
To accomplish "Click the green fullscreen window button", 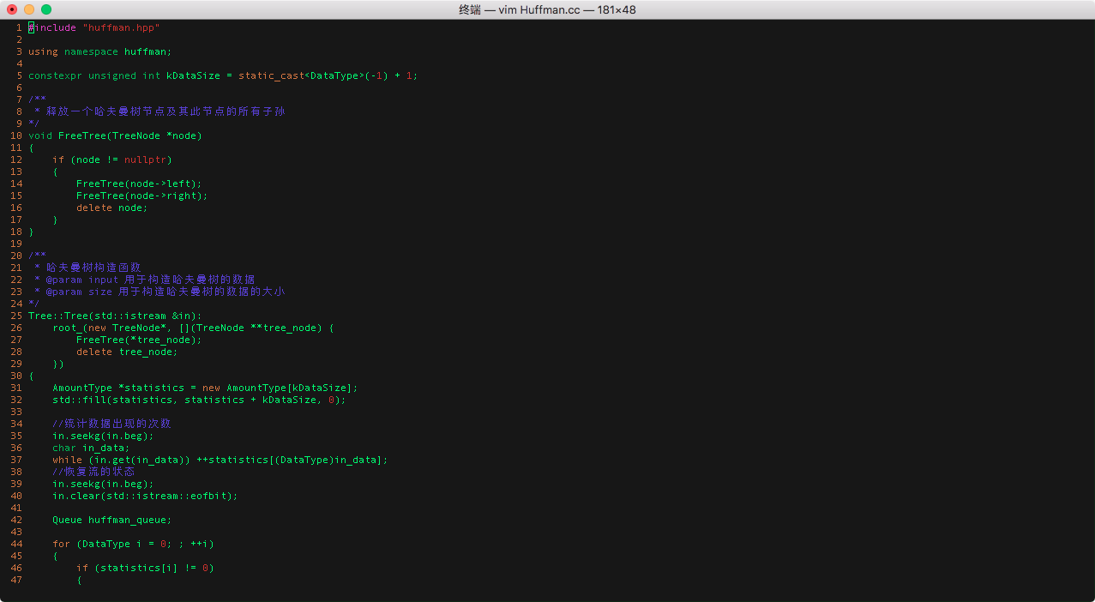I will (x=46, y=9).
